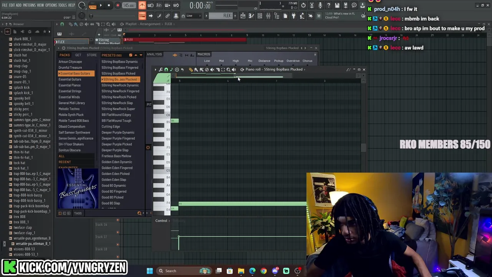Click presets down arrow in FLEX header

[141, 55]
